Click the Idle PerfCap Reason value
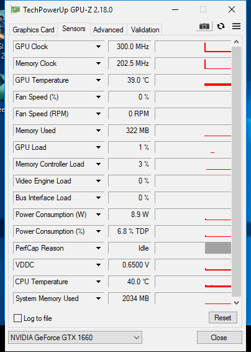 pos(129,248)
